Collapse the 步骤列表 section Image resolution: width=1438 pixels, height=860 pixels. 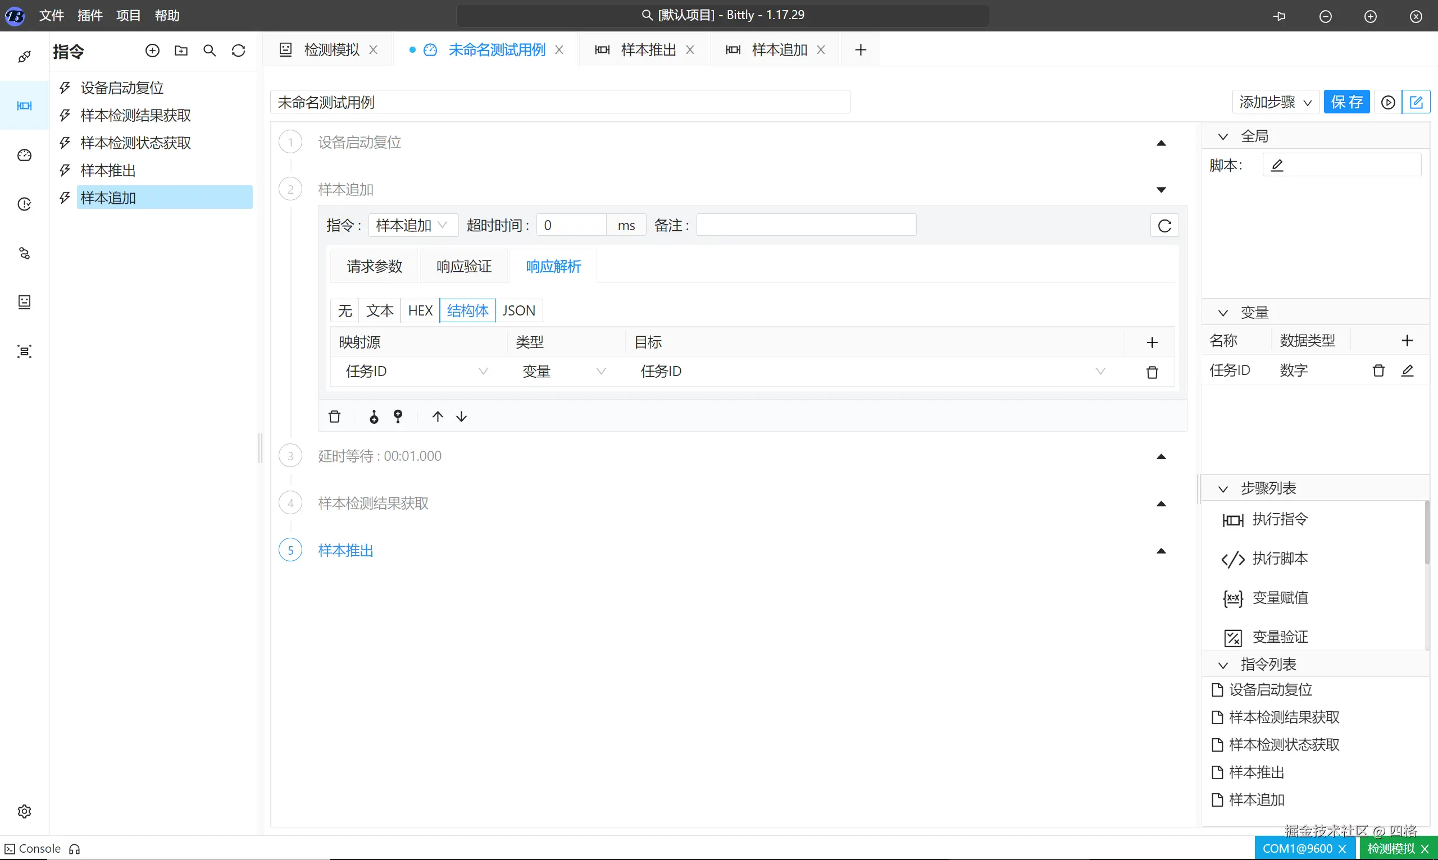point(1223,488)
